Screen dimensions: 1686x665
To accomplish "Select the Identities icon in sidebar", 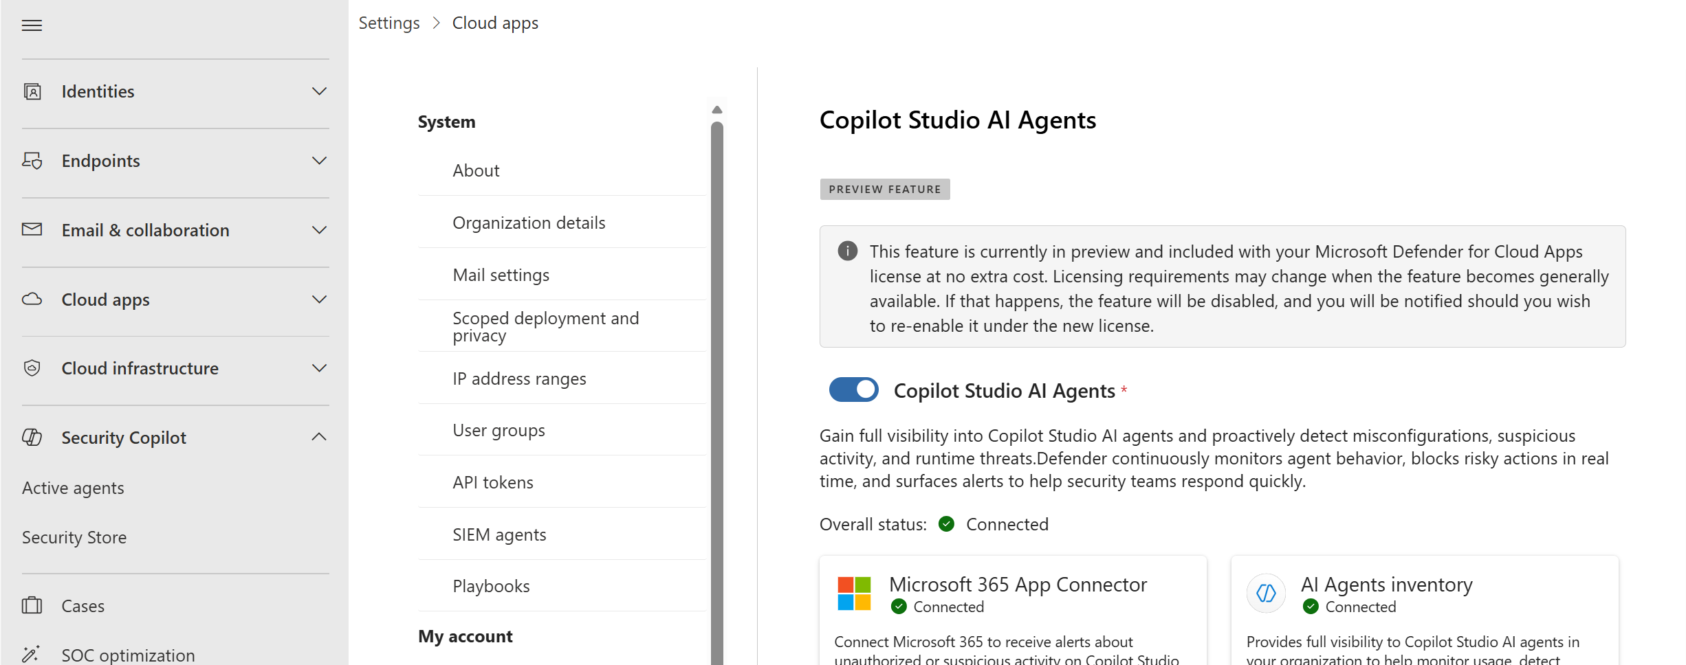I will tap(32, 91).
